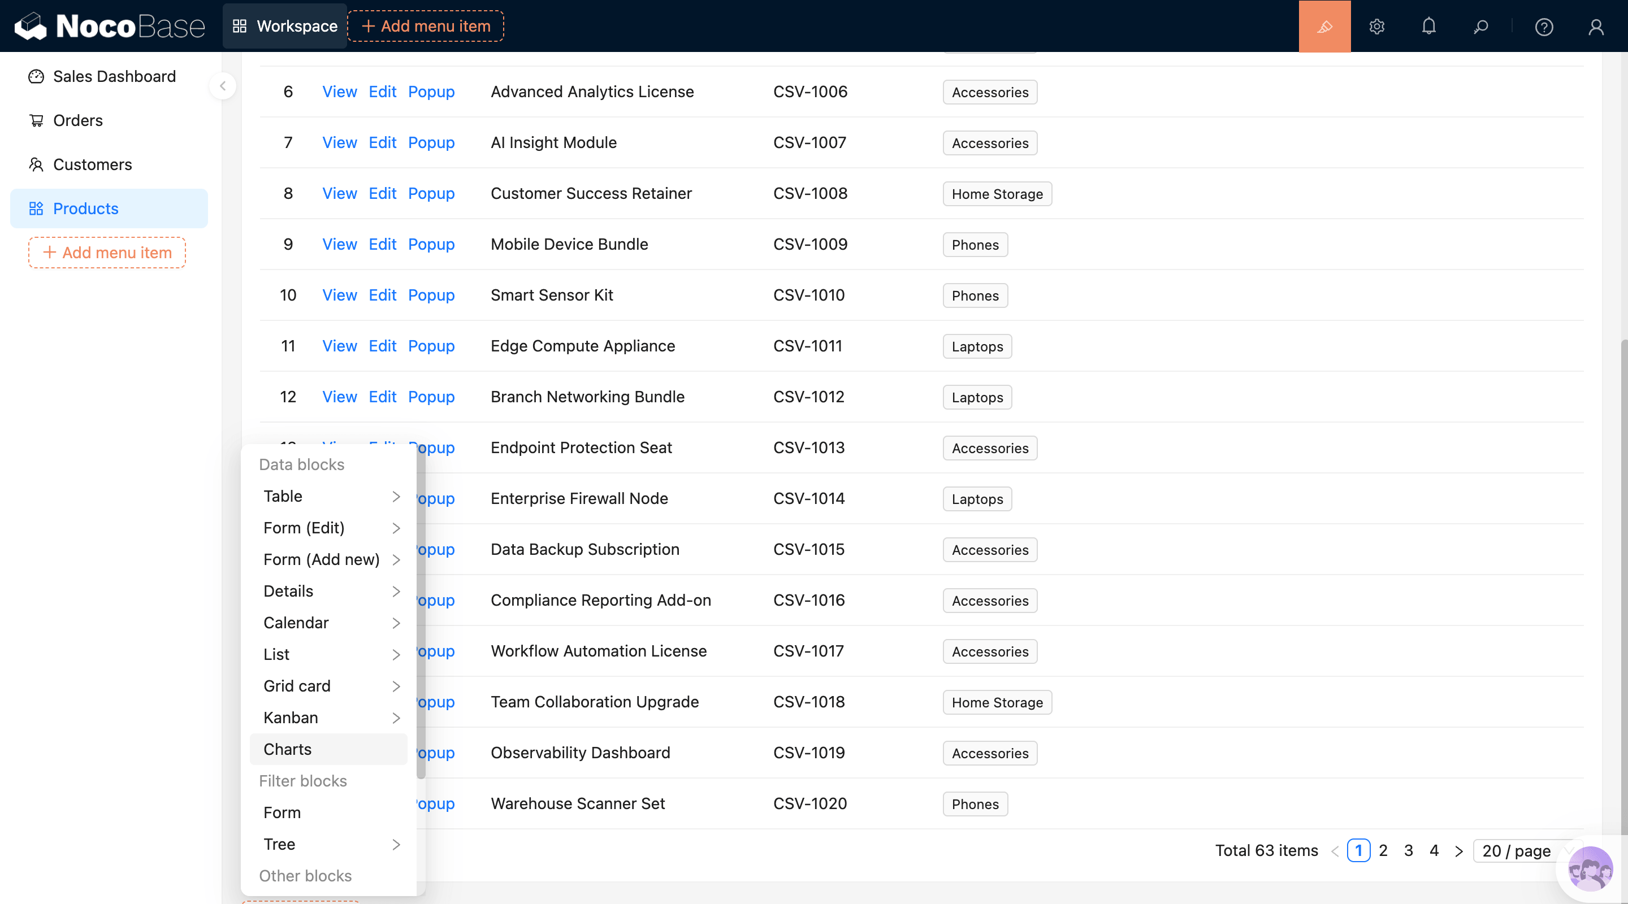Open the notifications bell icon

pos(1428,27)
